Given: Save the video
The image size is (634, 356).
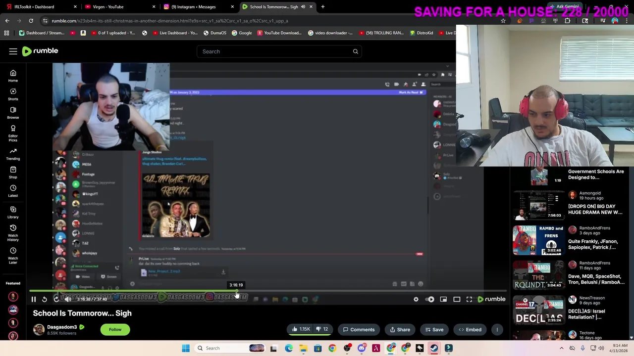Looking at the screenshot, I should 434,329.
